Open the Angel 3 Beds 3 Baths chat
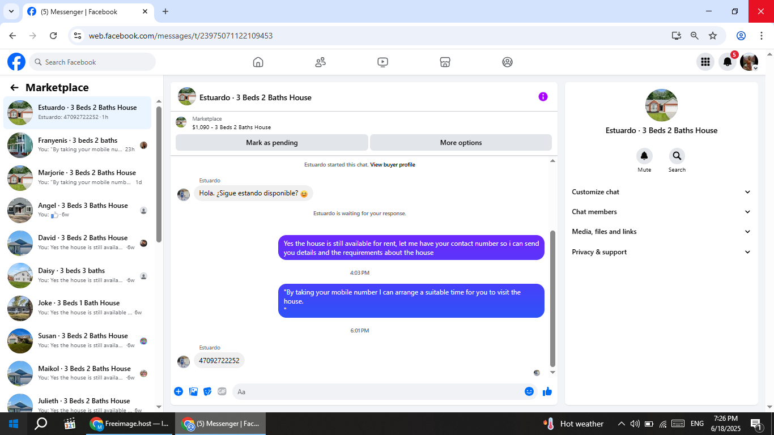 (78, 210)
